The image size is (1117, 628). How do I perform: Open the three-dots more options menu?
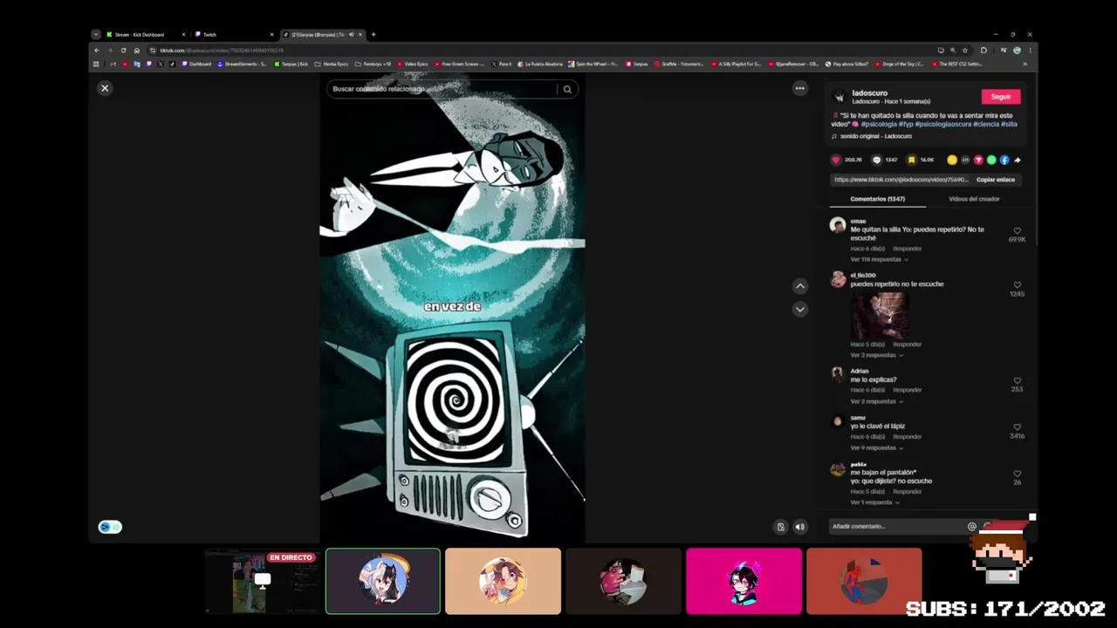click(x=799, y=88)
